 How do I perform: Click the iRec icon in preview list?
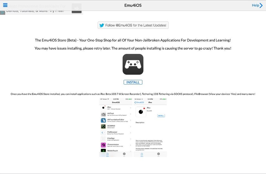pos(103,108)
